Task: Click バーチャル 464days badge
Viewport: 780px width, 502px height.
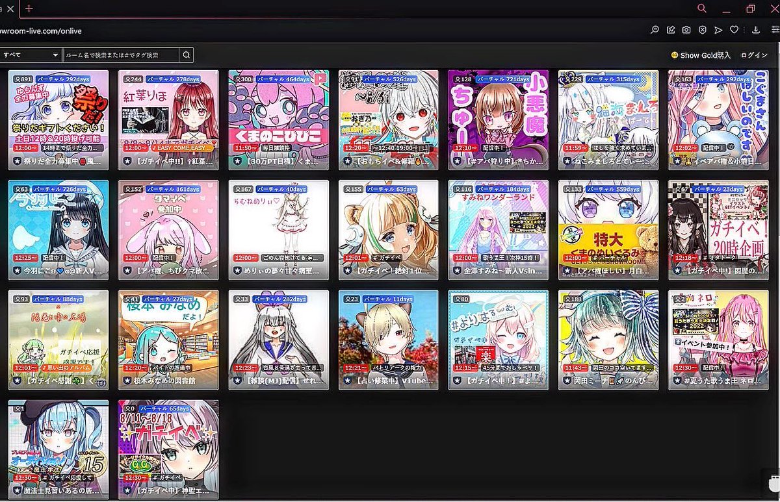Action: (x=283, y=79)
